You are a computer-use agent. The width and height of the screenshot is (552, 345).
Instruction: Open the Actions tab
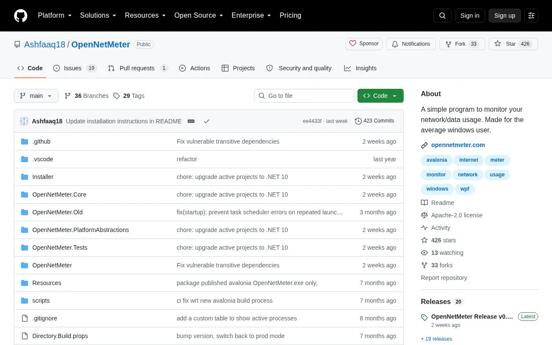pos(194,68)
